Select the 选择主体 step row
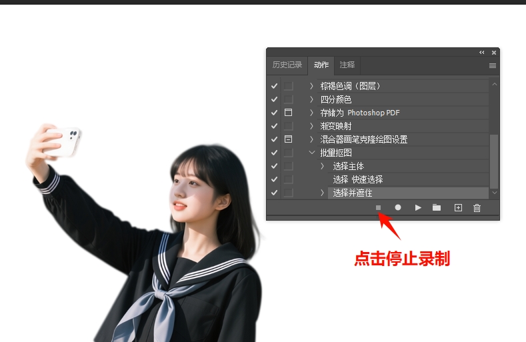The height and width of the screenshot is (342, 526). tap(408, 166)
